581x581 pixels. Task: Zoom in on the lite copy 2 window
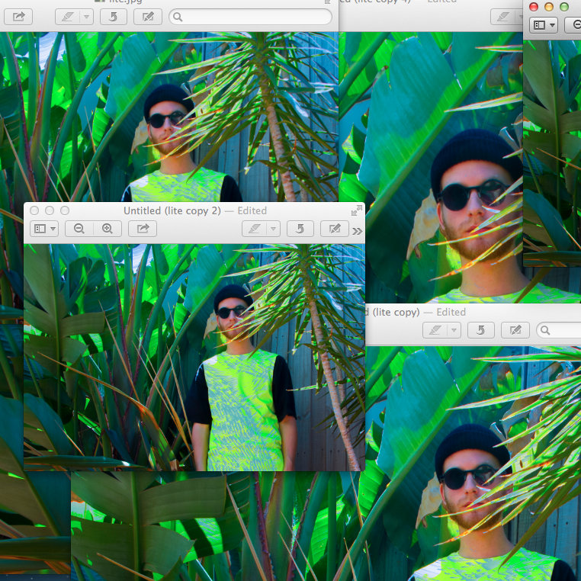(x=108, y=228)
